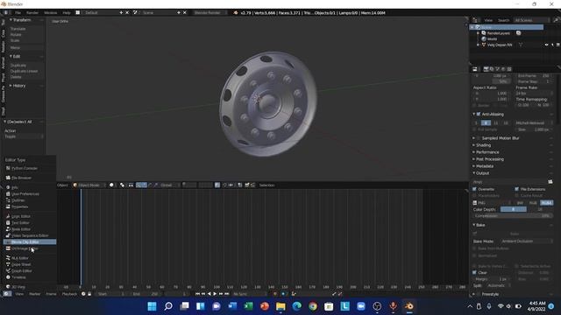Open Bake Mode Ambient Occlusion dropdown
This screenshot has width=561, height=315.
click(x=526, y=241)
